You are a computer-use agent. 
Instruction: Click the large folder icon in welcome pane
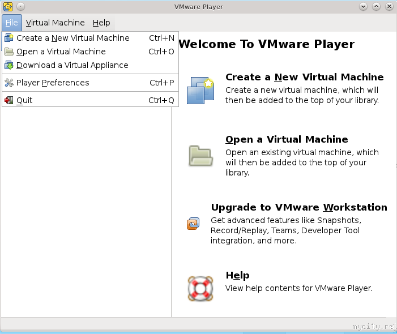[x=200, y=156]
